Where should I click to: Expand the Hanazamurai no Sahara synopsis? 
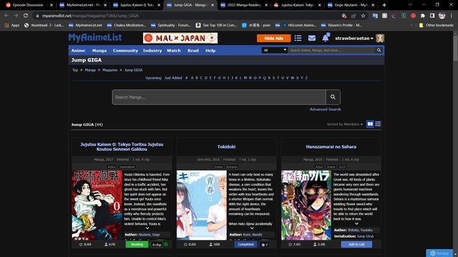coord(357,223)
